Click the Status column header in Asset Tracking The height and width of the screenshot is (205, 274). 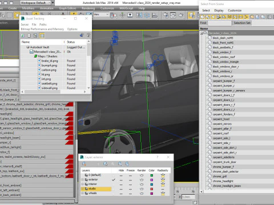coord(76,42)
